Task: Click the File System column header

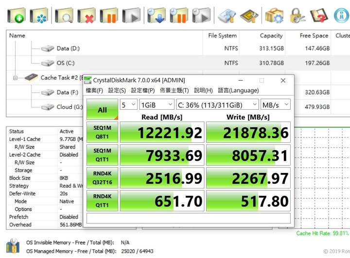Action: tap(221, 35)
